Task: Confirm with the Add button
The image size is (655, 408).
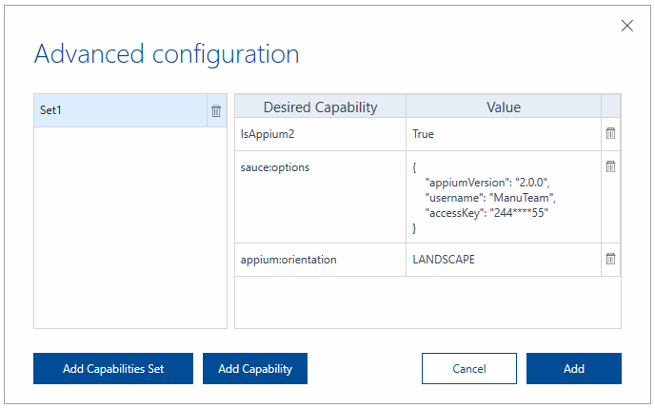Action: tap(573, 368)
